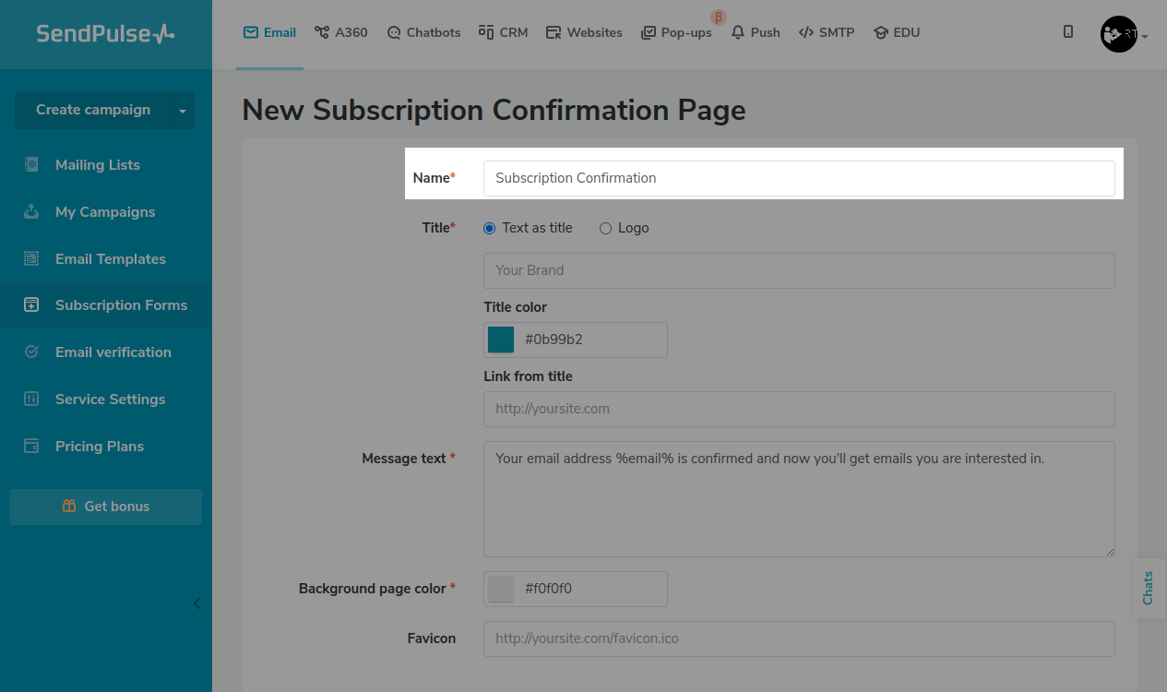Open the Create campaign dropdown arrow

click(182, 111)
